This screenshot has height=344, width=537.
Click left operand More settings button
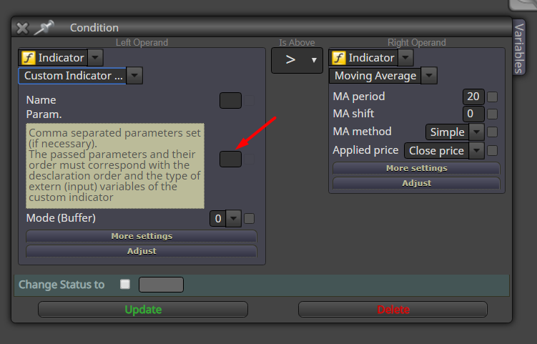[x=142, y=236]
